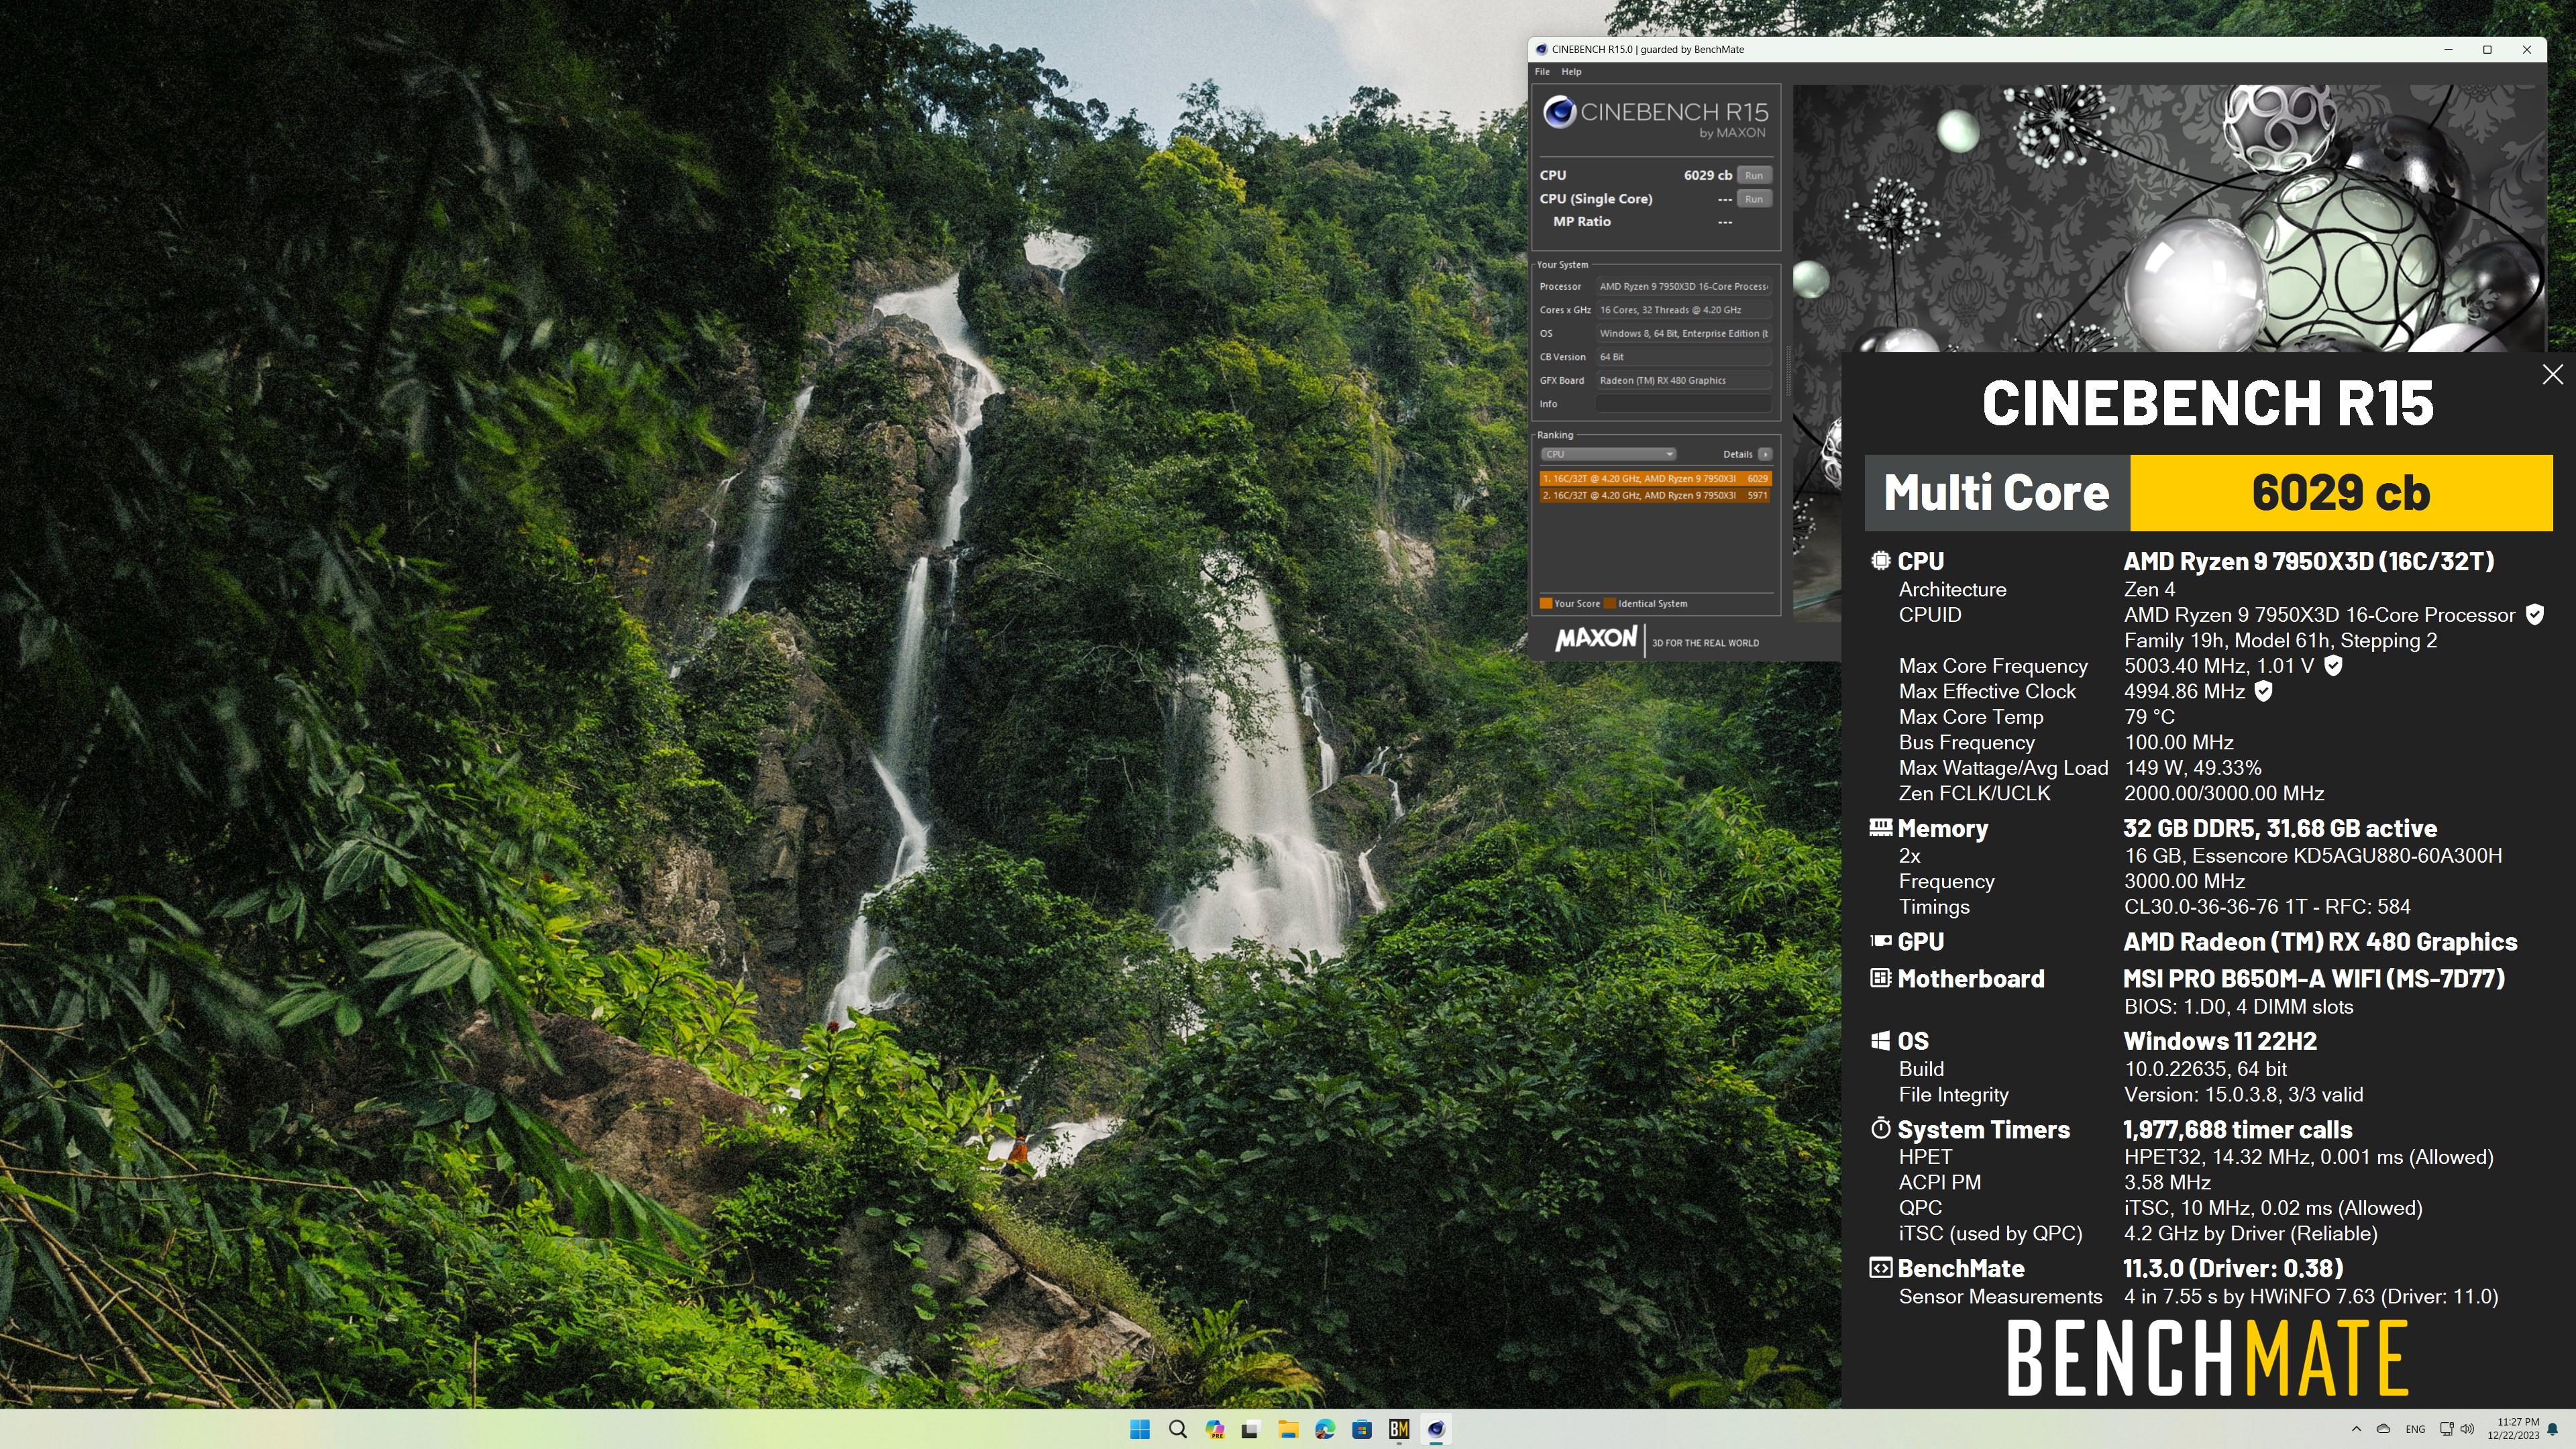Launch Microsoft Edge from taskbar

tap(1325, 1429)
